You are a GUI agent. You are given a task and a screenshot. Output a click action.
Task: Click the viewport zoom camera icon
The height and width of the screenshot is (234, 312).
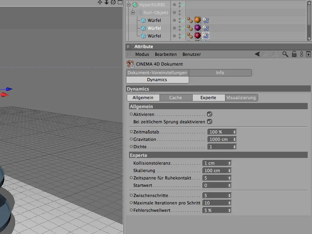click(x=106, y=2)
